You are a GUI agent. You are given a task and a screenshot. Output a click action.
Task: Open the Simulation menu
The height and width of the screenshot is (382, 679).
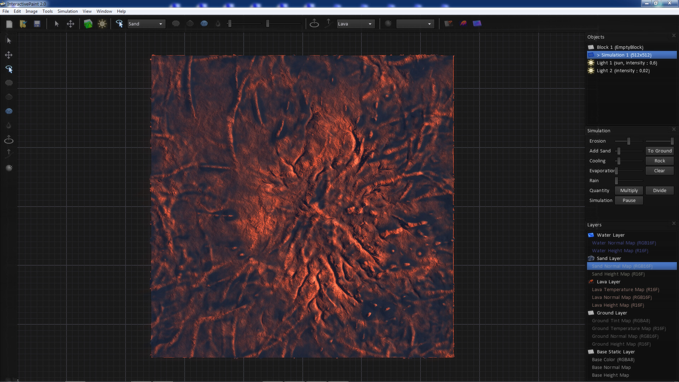point(67,11)
